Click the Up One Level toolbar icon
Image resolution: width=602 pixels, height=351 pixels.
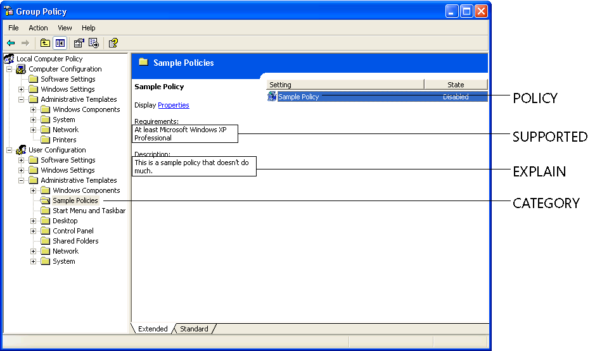pyautogui.click(x=45, y=43)
